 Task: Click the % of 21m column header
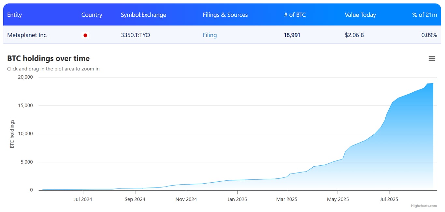point(424,15)
